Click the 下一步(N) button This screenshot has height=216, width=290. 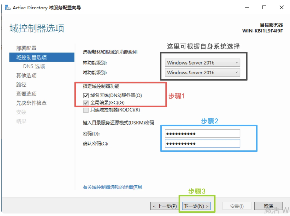coord(196,206)
